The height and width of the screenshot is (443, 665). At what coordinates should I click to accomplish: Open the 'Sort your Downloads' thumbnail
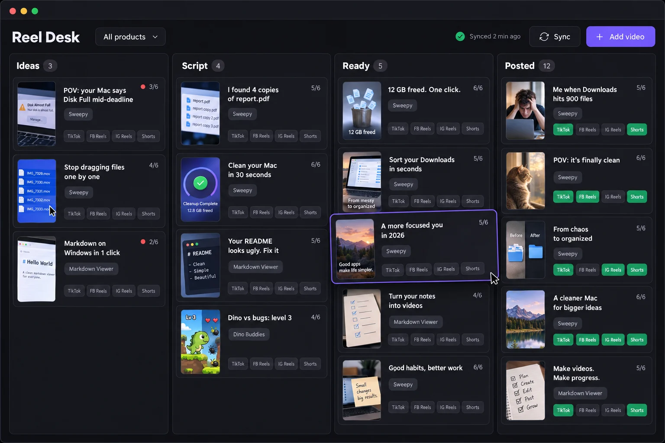[x=362, y=182]
